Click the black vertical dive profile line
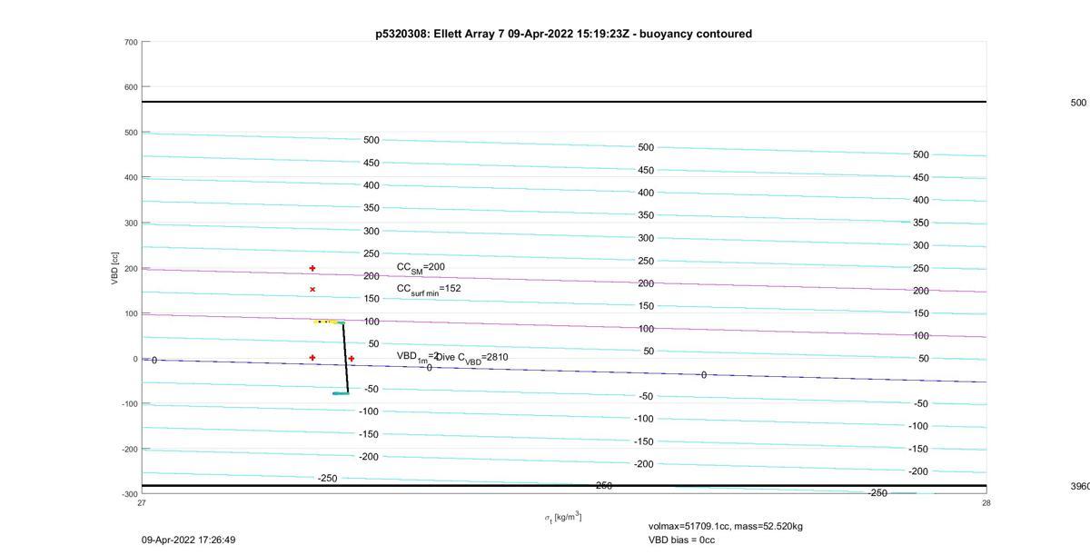This screenshot has height=555, width=1090. click(x=345, y=358)
